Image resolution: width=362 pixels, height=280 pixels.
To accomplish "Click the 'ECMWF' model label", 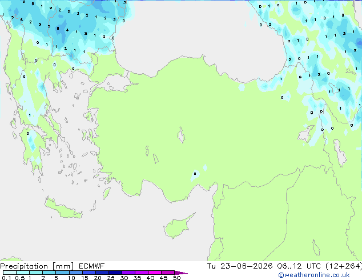I will [x=91, y=266].
